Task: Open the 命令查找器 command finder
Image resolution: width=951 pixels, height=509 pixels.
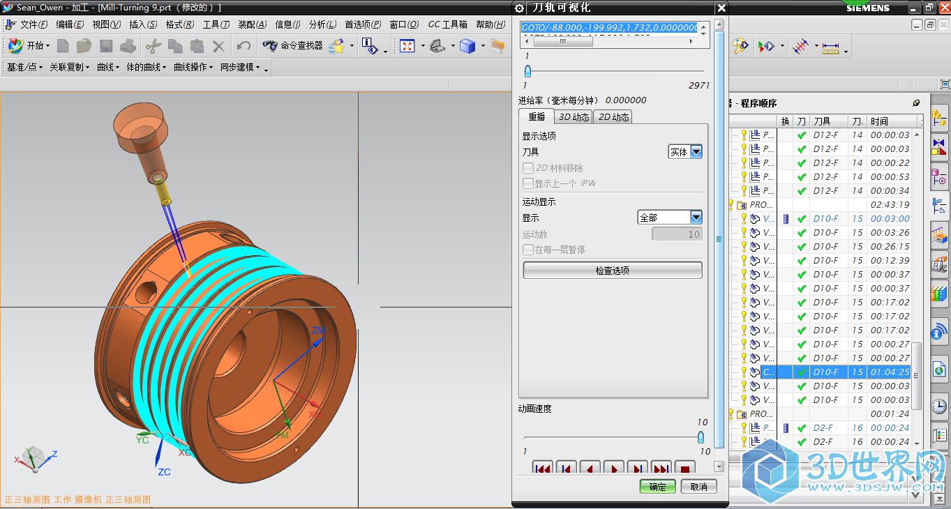Action: pos(292,46)
